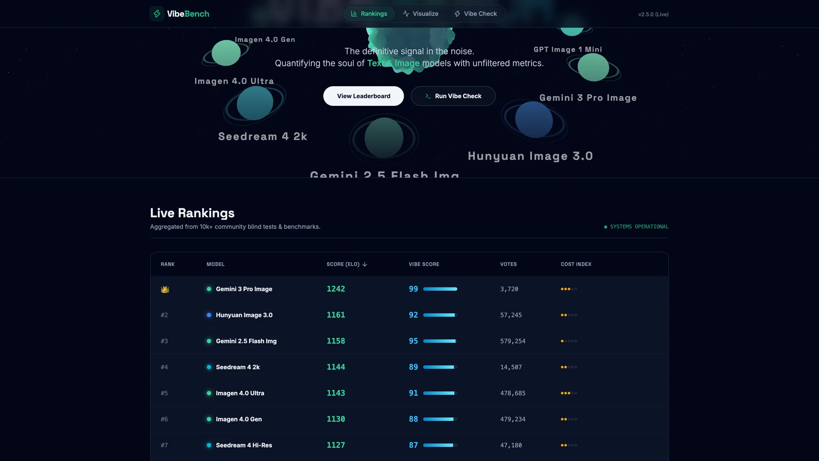Click the VibeBench brand name
The height and width of the screenshot is (461, 819).
188,14
